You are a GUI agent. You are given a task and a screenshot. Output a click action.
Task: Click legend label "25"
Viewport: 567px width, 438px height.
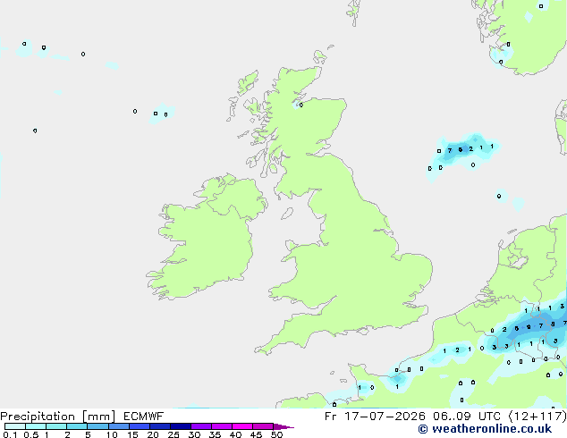[173, 434]
